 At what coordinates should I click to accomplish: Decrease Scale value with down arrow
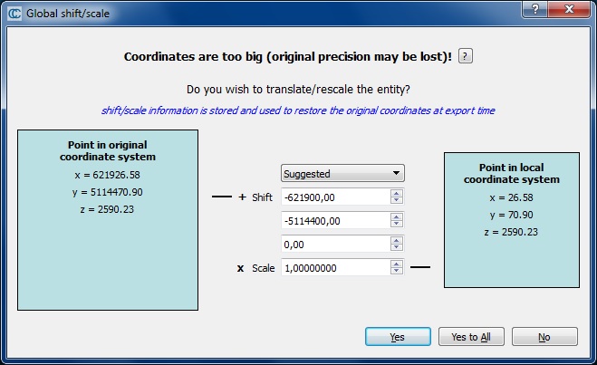click(x=397, y=272)
